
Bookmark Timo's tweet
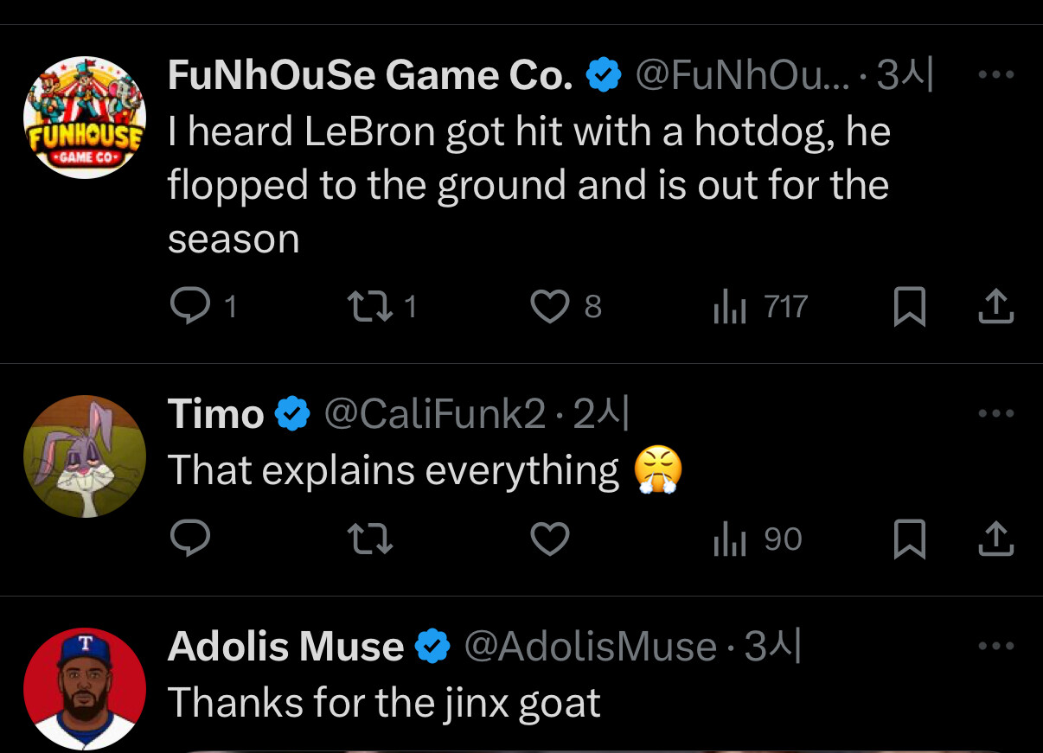click(908, 539)
